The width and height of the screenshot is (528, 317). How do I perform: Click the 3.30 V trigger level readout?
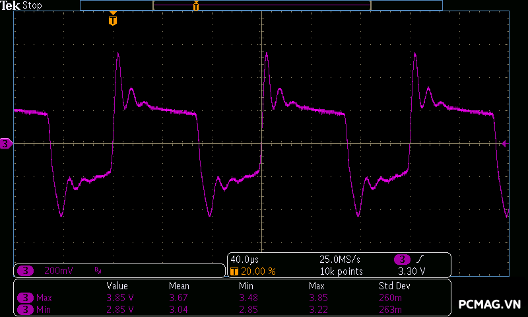[411, 271]
